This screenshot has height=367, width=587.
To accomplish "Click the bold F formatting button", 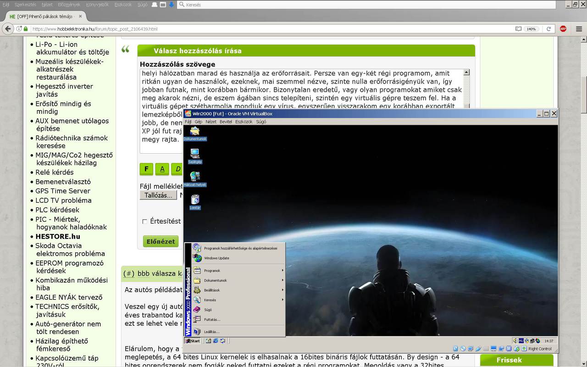I will pos(146,169).
